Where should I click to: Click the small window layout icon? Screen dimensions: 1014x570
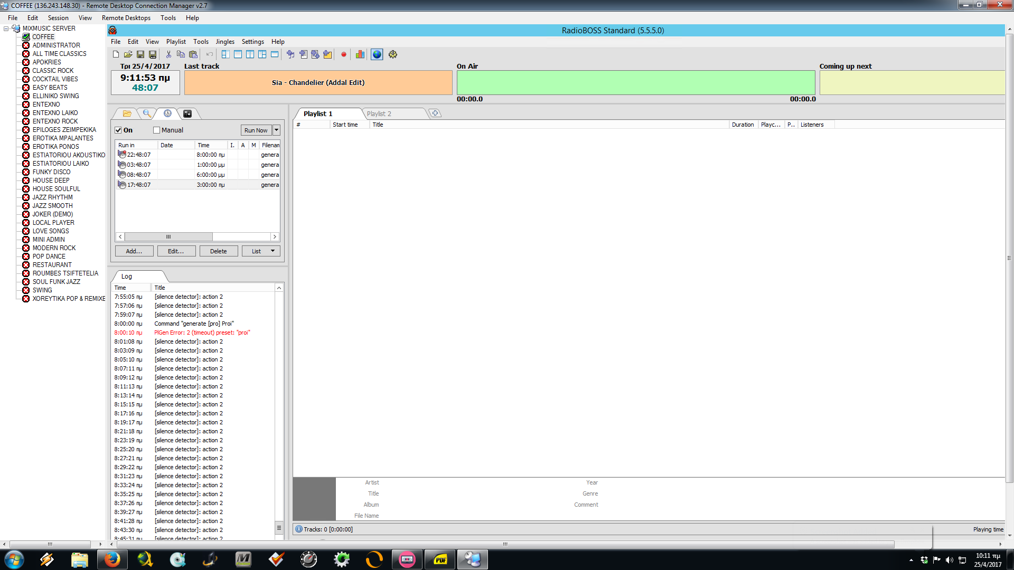[275, 54]
